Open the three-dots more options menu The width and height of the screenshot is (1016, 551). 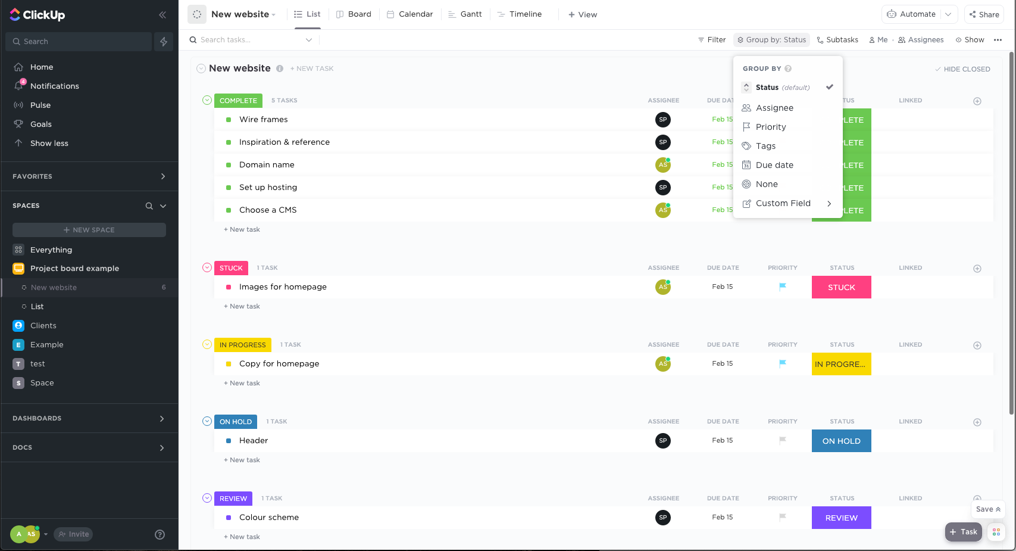point(998,40)
